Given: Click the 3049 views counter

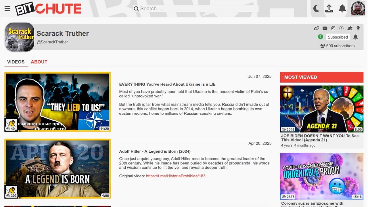Looking at the screenshot, I should coord(288,129).
